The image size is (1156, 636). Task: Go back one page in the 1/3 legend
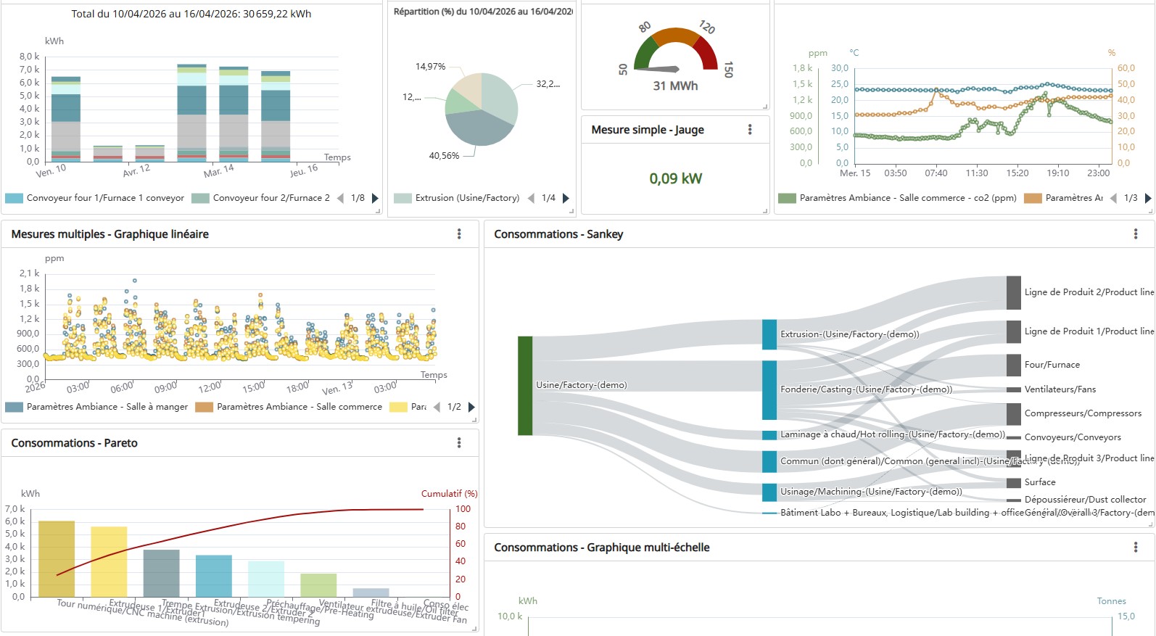(1113, 198)
